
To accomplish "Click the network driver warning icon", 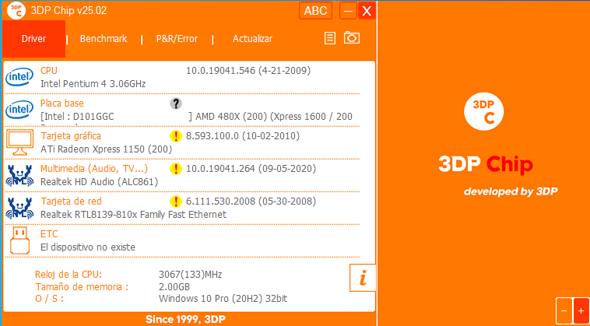I will point(176,202).
